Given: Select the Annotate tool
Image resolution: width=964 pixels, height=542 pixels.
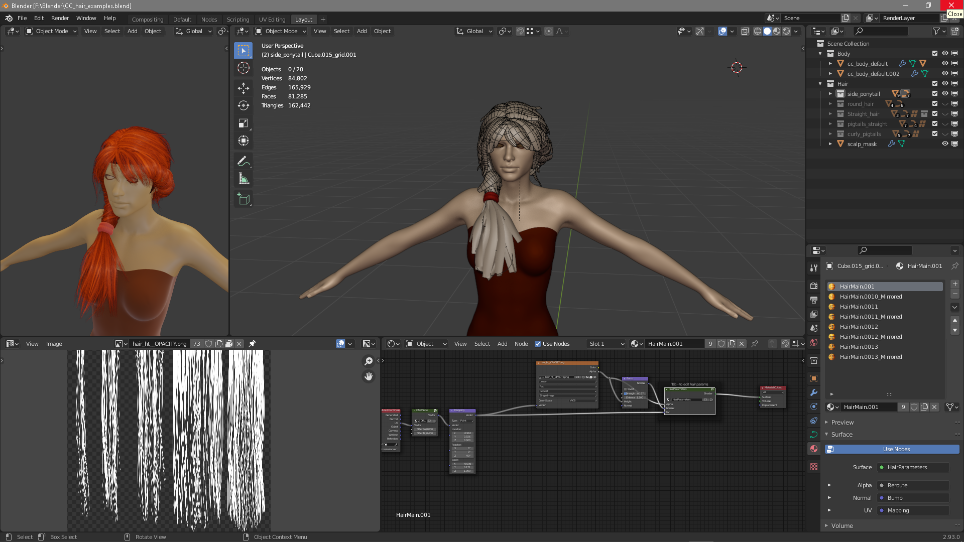Looking at the screenshot, I should coord(244,162).
